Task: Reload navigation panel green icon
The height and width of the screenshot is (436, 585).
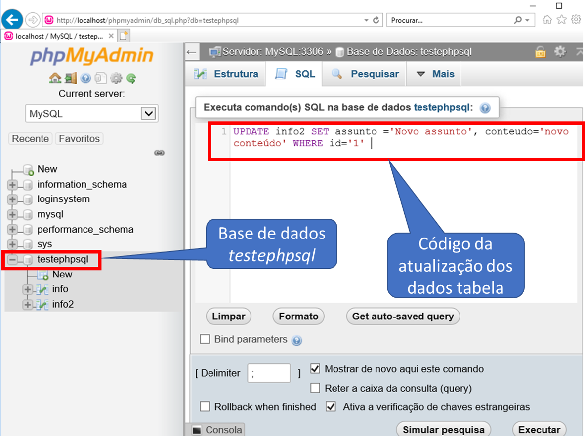Action: click(x=131, y=78)
